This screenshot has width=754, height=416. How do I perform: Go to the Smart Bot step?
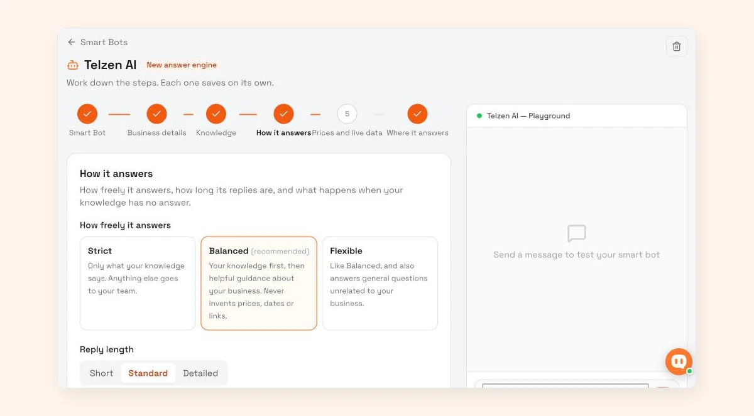click(87, 114)
